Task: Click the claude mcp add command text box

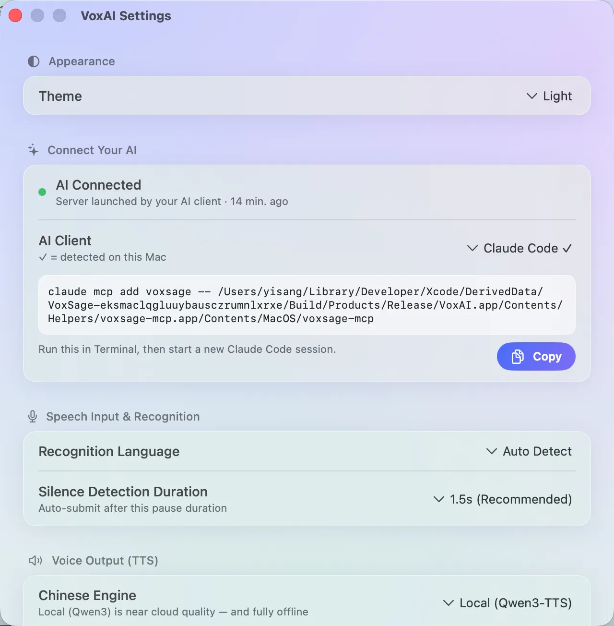Action: [307, 305]
